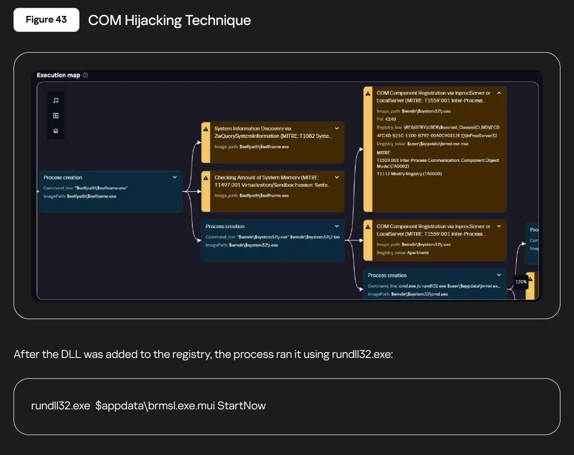Collapse the expanded COM Component Registration node
The image size is (574, 455).
[499, 93]
